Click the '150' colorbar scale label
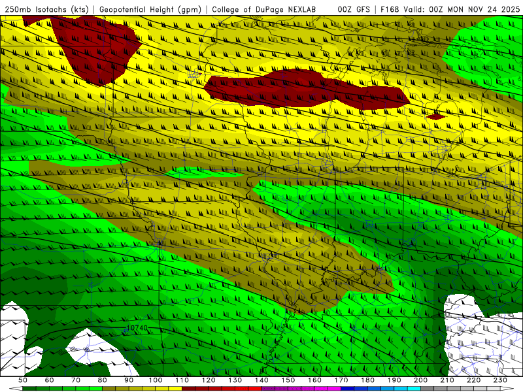Viewport: 523px width, 392px height. click(x=288, y=380)
